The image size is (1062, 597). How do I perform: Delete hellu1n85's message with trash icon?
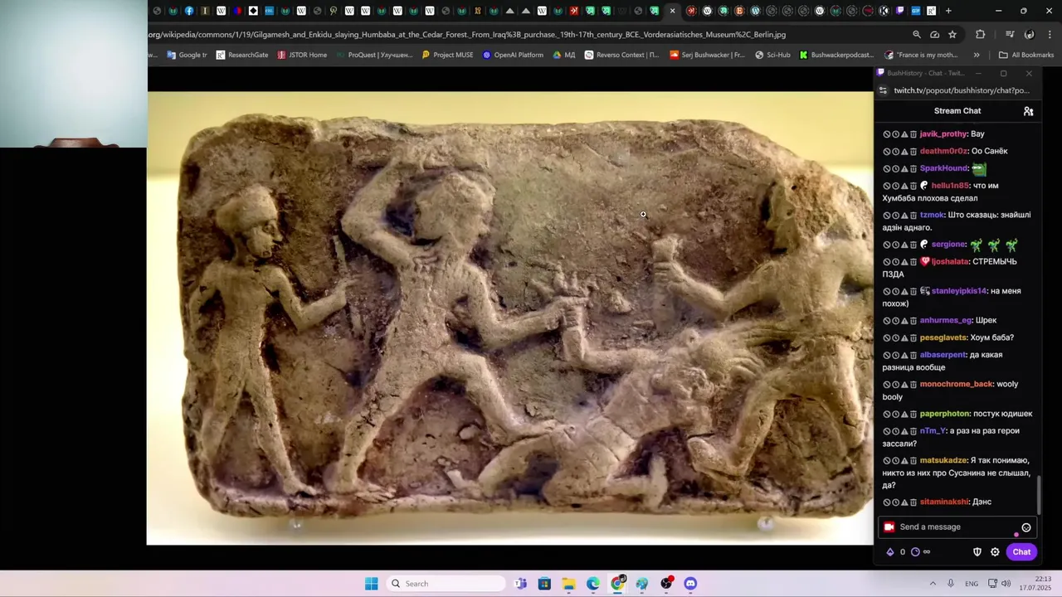point(913,186)
